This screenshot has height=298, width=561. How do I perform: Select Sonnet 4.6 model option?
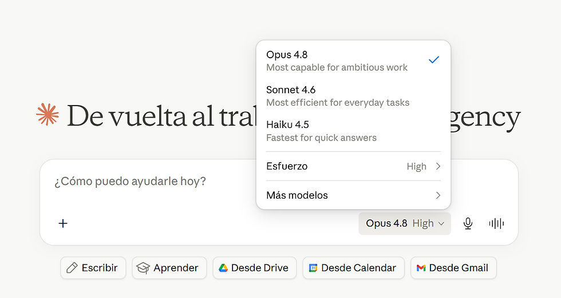coord(354,96)
